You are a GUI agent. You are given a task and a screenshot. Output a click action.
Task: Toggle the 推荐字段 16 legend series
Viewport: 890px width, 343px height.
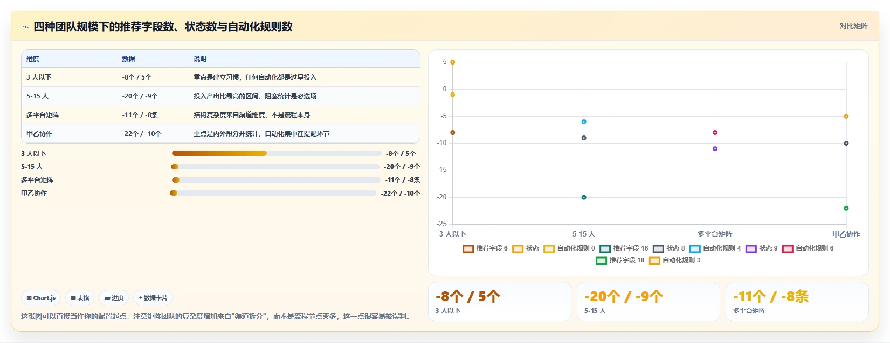[624, 248]
